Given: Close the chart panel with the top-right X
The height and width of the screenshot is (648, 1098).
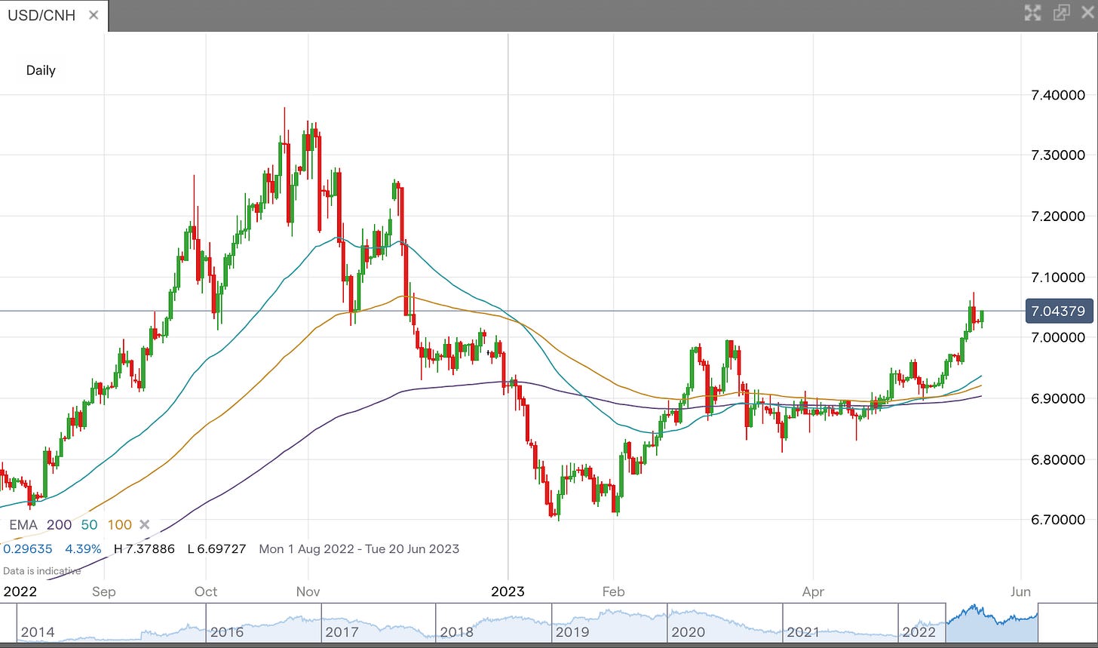Looking at the screenshot, I should [1086, 13].
